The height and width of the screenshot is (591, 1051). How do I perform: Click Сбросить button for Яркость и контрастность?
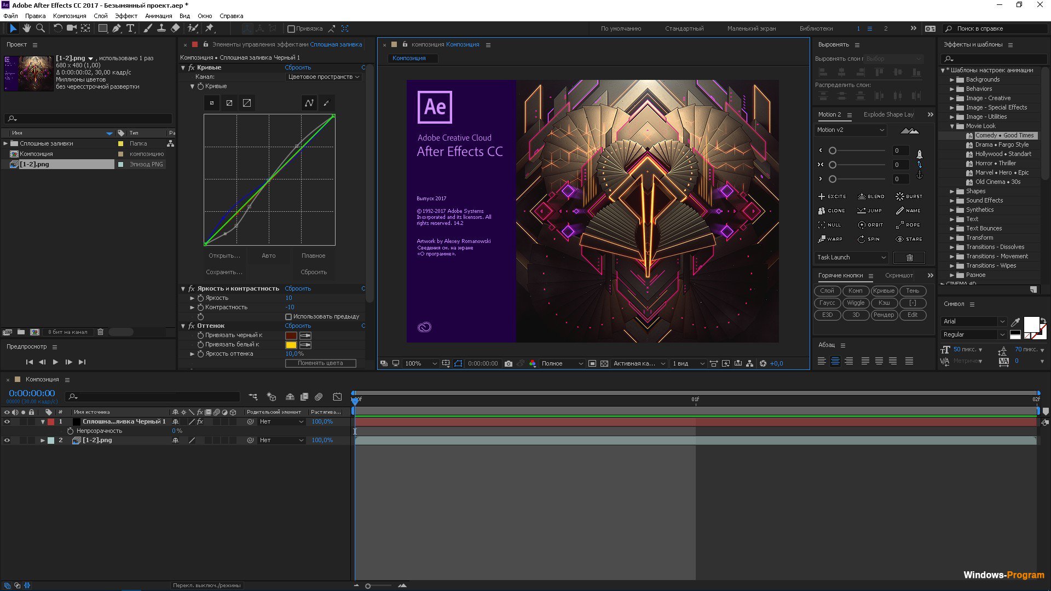click(x=297, y=288)
